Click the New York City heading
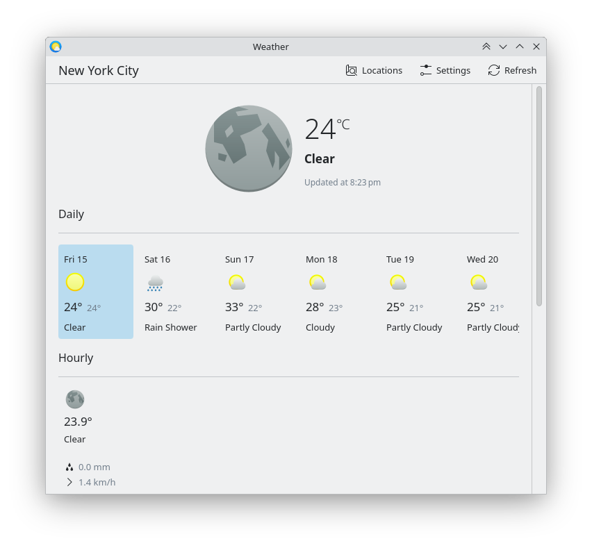Image resolution: width=592 pixels, height=548 pixels. pyautogui.click(x=98, y=70)
